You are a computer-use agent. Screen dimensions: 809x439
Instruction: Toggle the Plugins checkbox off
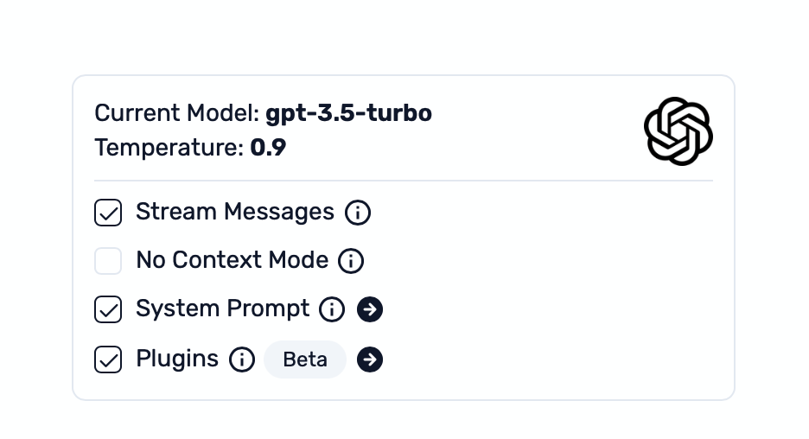coord(108,359)
